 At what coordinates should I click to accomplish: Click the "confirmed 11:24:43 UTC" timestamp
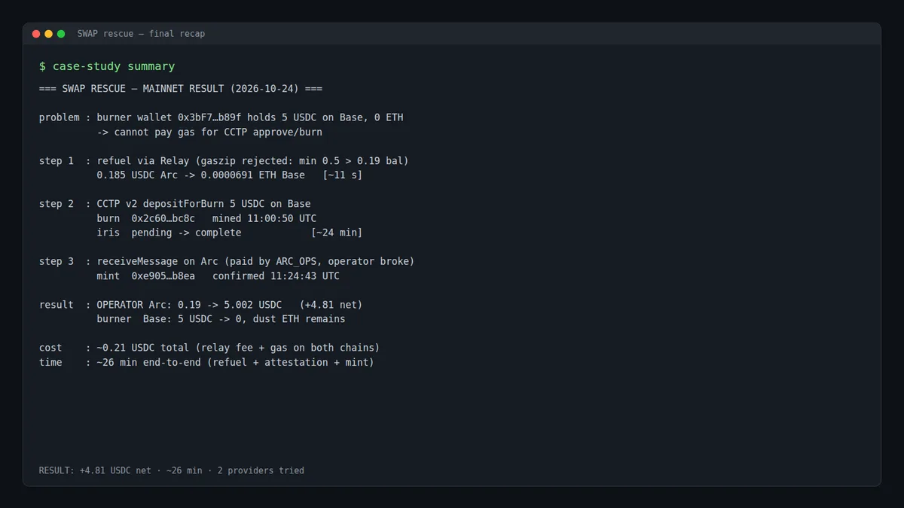[276, 276]
